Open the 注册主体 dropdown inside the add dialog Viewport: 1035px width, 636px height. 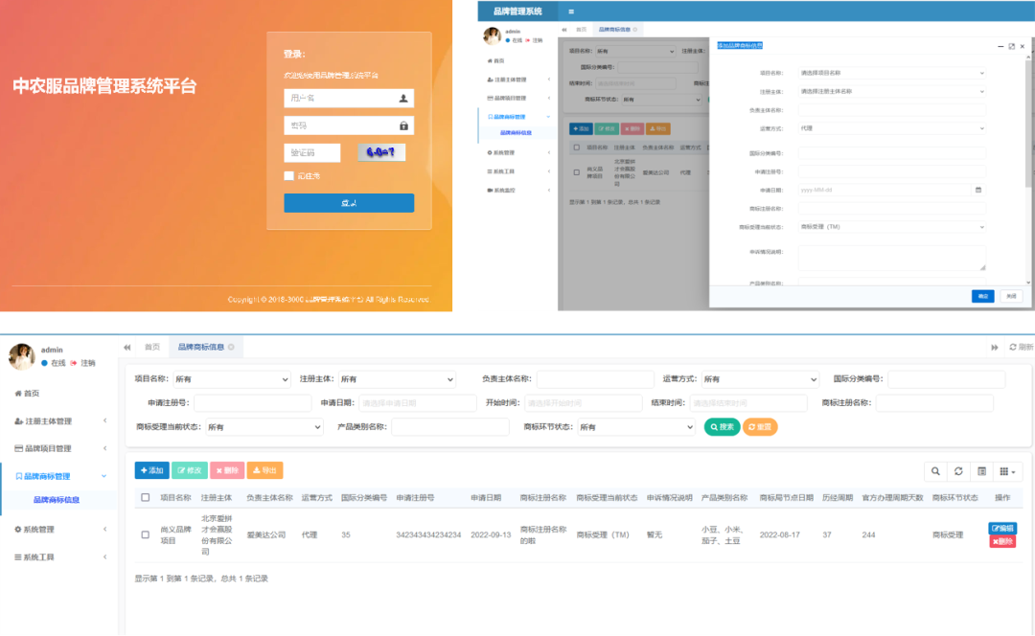pos(892,91)
